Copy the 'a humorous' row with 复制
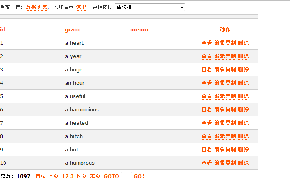 click(x=231, y=163)
